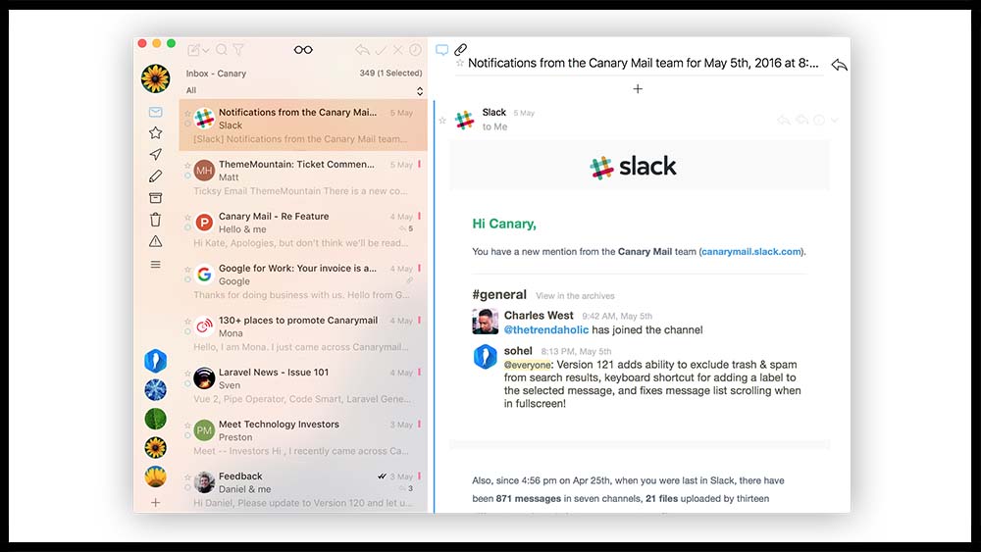Toggle read status circle on Laravel News email
The image size is (981, 552).
(x=187, y=383)
